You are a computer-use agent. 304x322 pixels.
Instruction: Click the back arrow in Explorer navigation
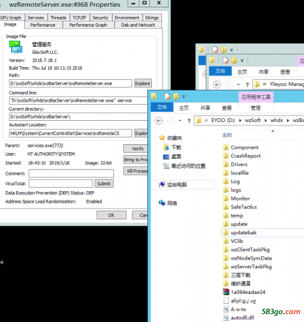click(159, 121)
